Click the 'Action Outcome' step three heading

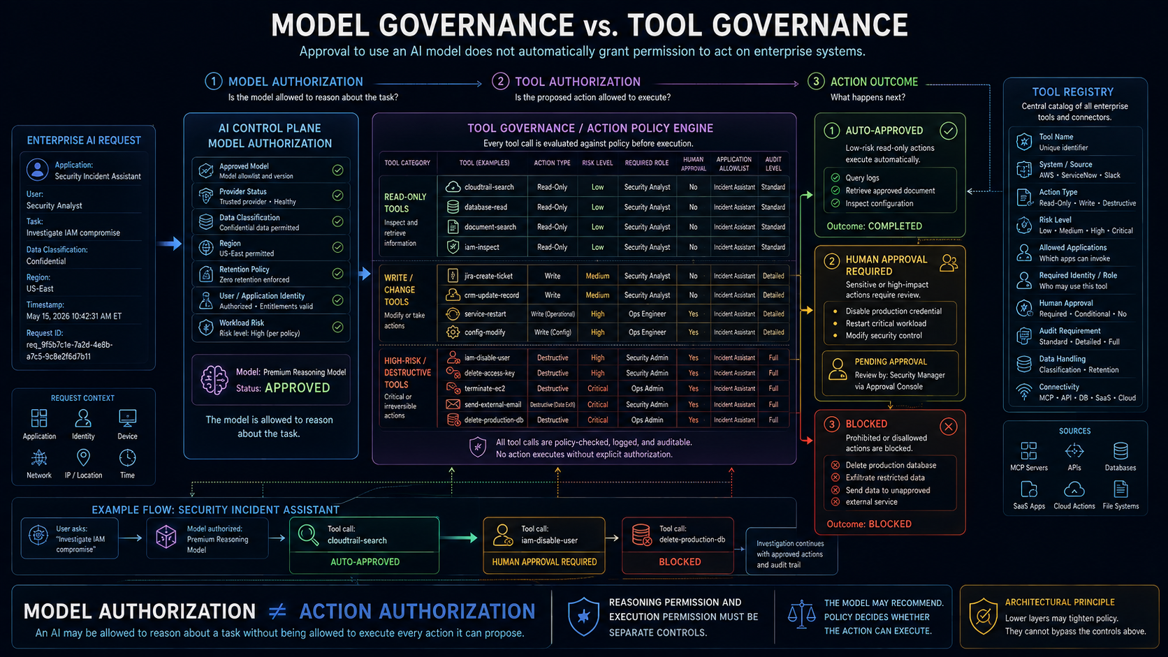click(874, 82)
